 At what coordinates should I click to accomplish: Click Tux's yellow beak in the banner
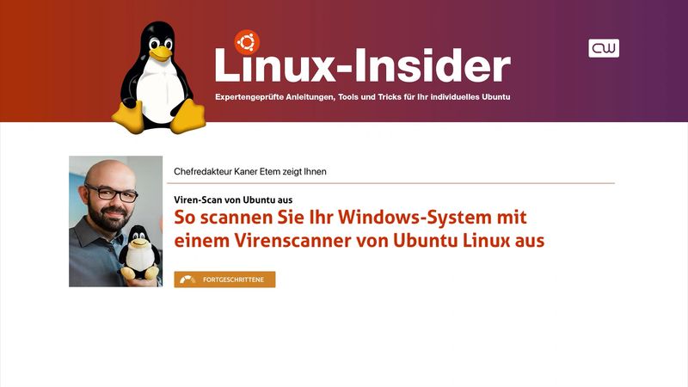pyautogui.click(x=161, y=53)
